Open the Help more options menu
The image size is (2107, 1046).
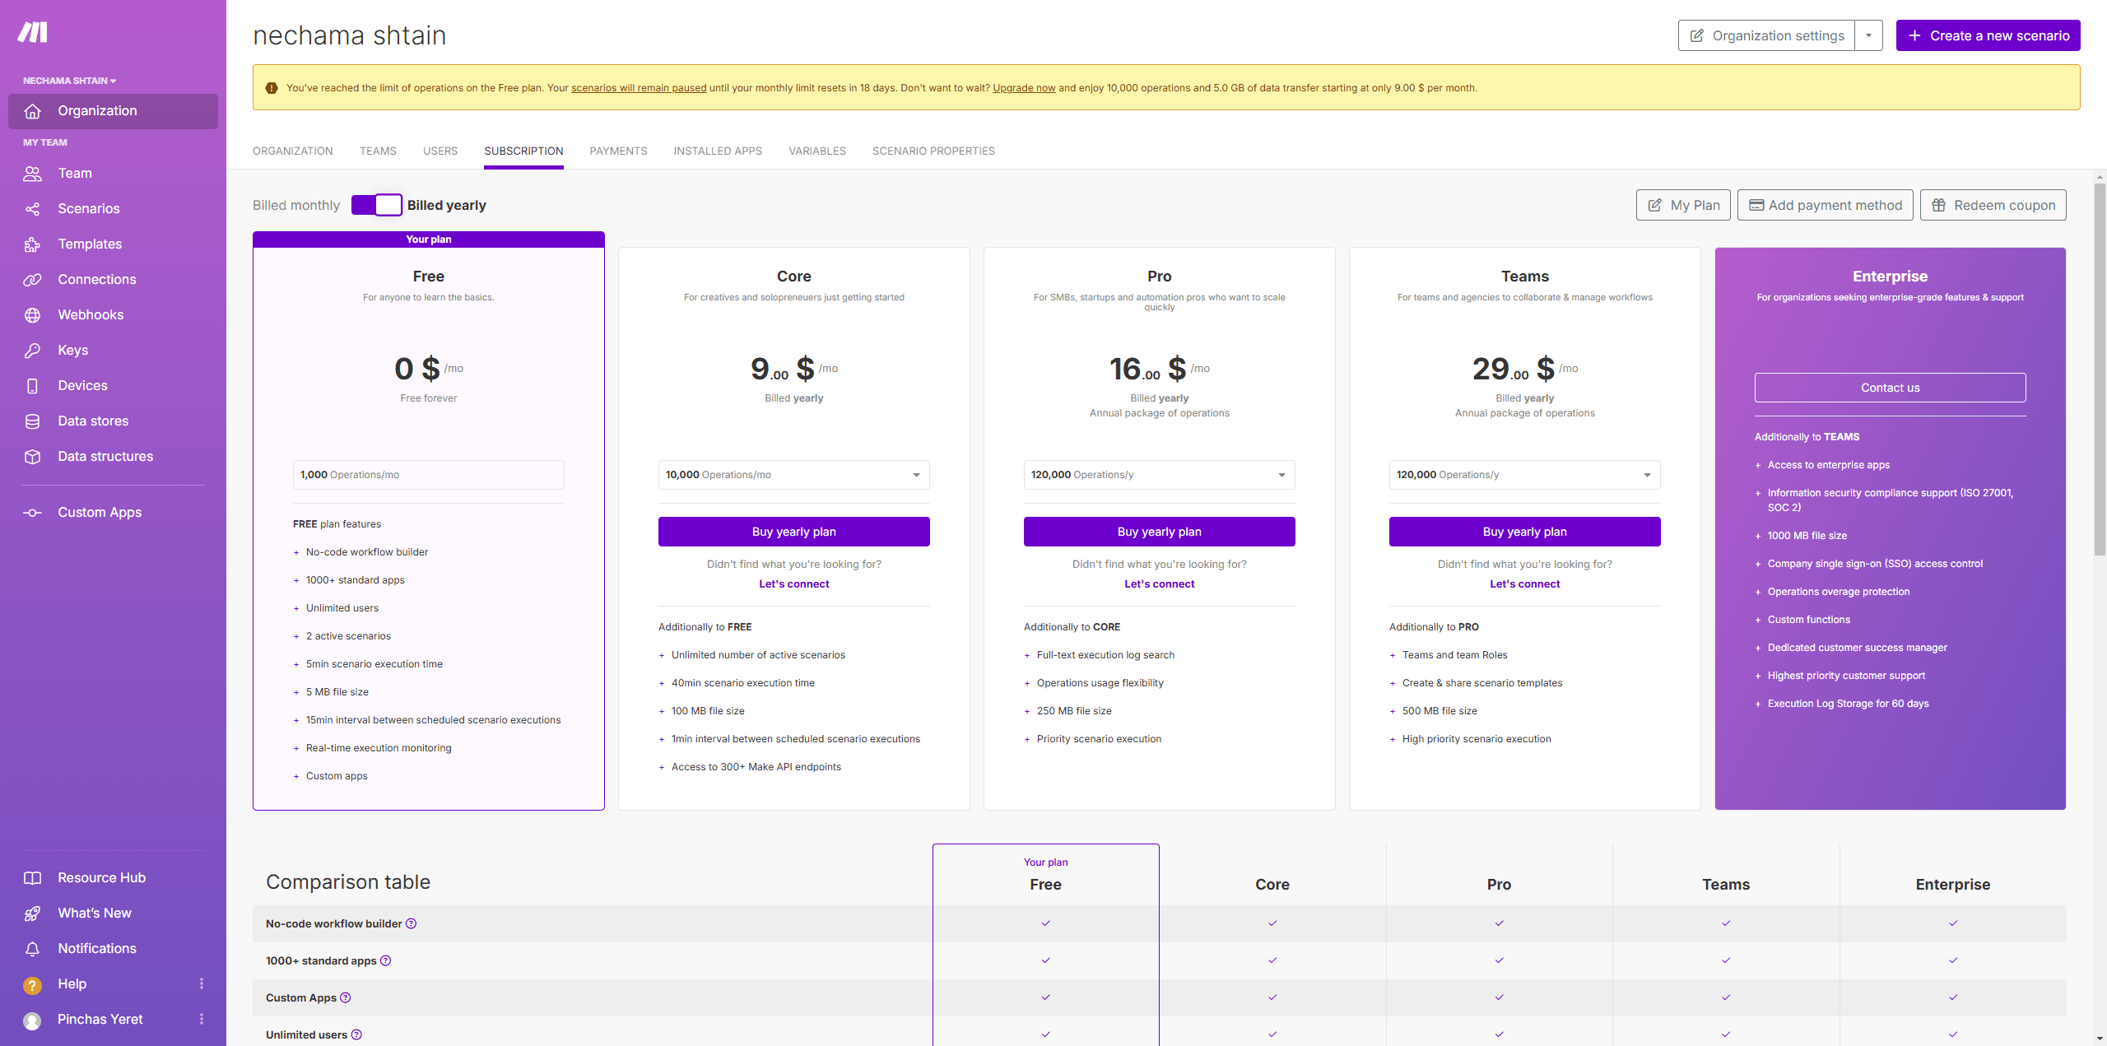tap(202, 983)
